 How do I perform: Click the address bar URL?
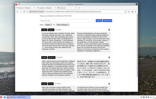pos(73,12)
